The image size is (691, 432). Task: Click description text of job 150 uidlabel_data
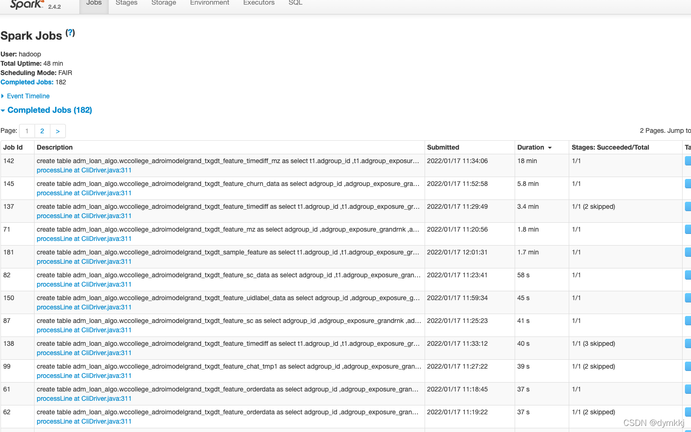coord(228,298)
